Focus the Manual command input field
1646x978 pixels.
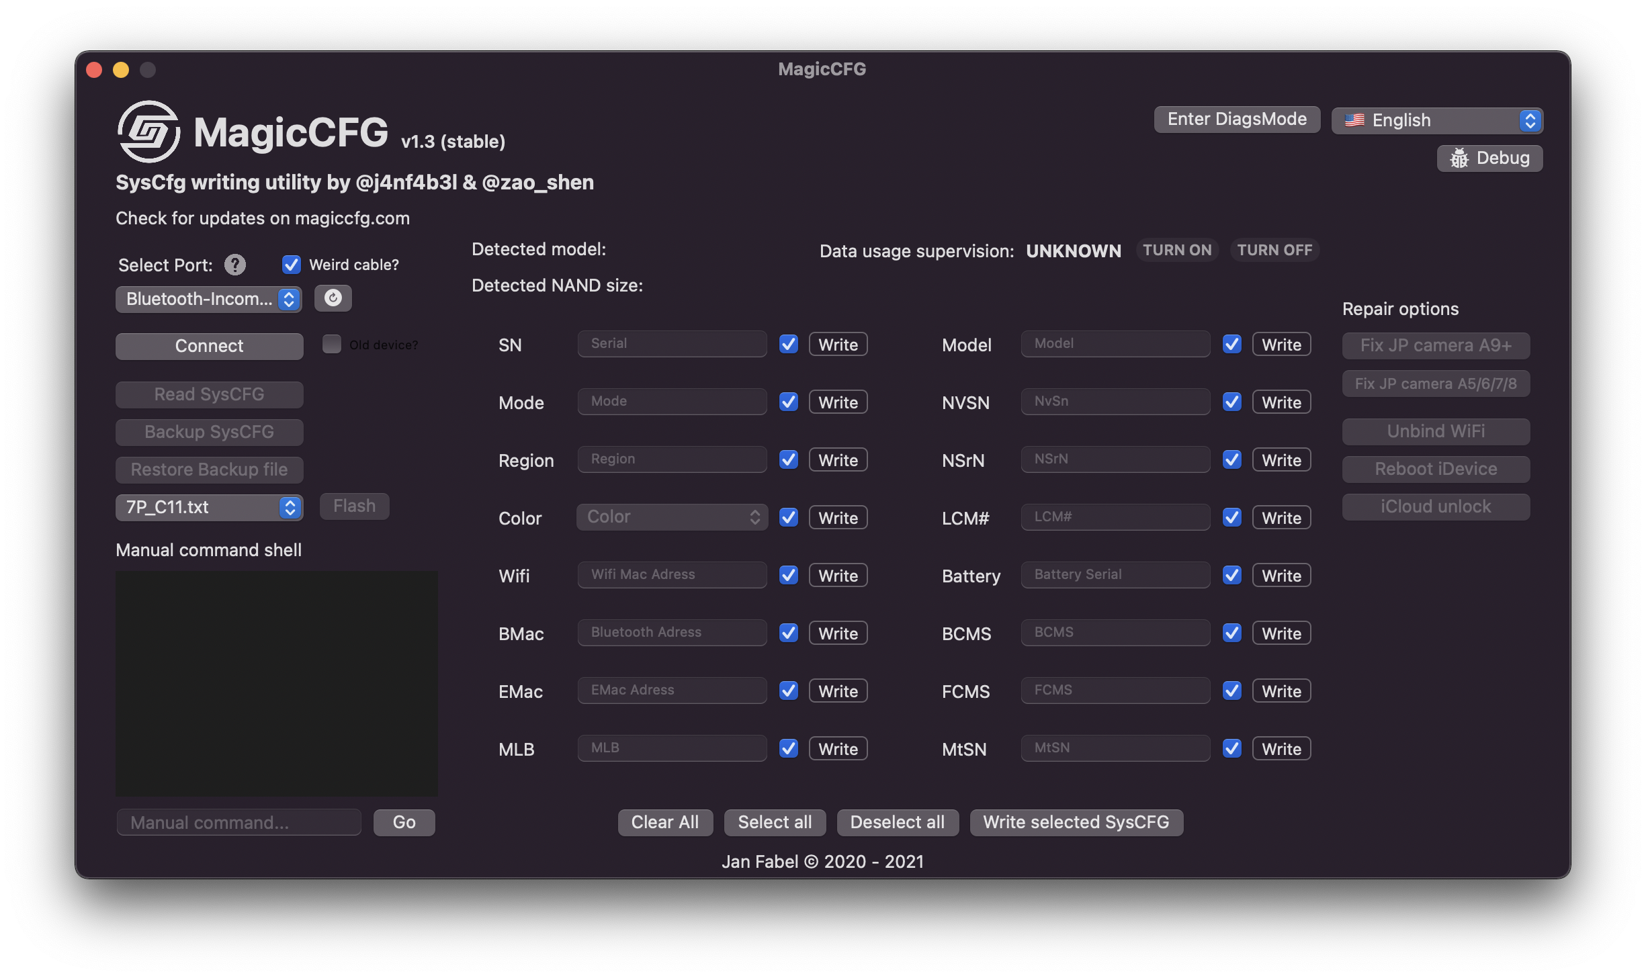coord(239,822)
